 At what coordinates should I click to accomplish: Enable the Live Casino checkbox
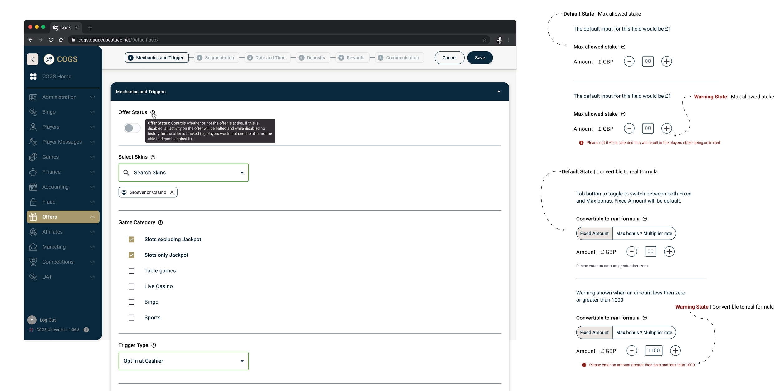132,286
